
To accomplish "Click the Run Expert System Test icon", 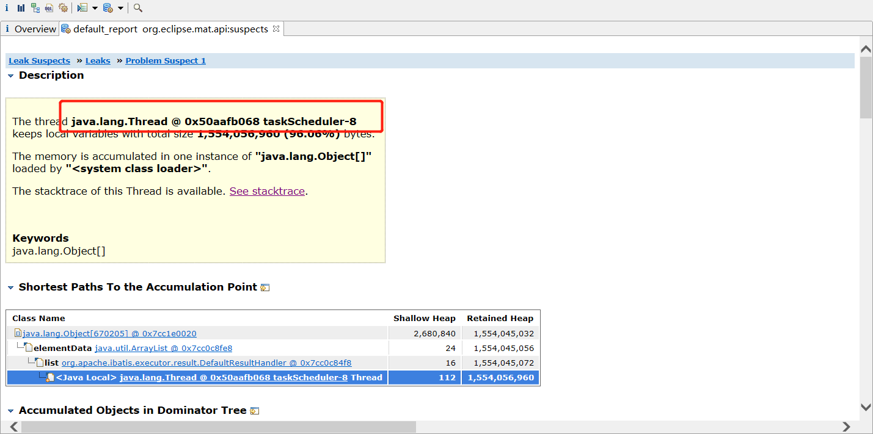I will point(82,8).
